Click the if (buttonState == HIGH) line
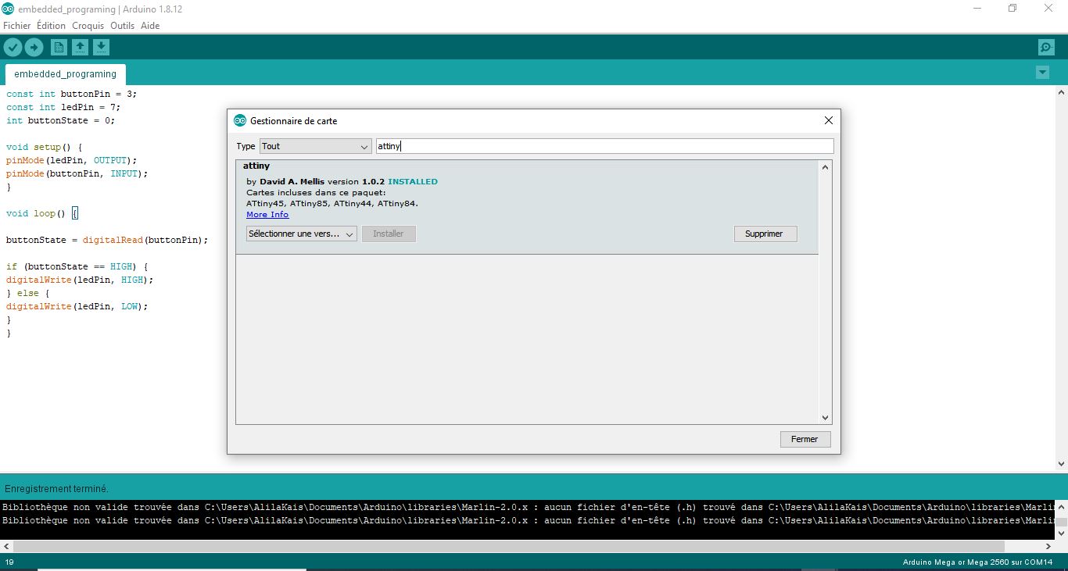 [77, 266]
